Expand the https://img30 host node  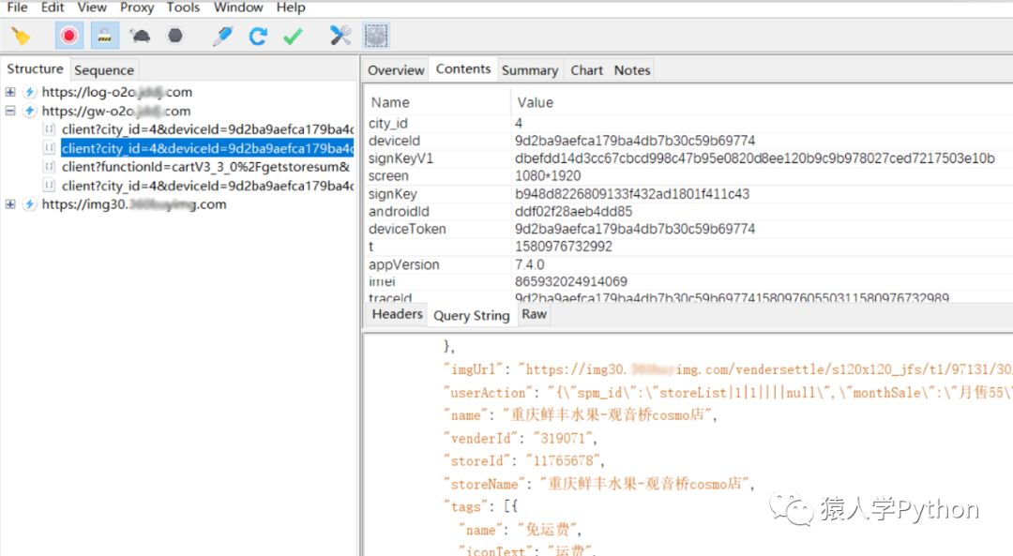click(10, 204)
